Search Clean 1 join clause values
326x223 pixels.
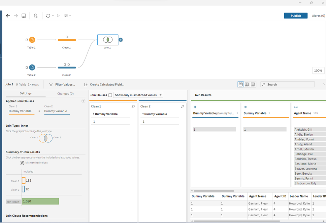point(133,106)
